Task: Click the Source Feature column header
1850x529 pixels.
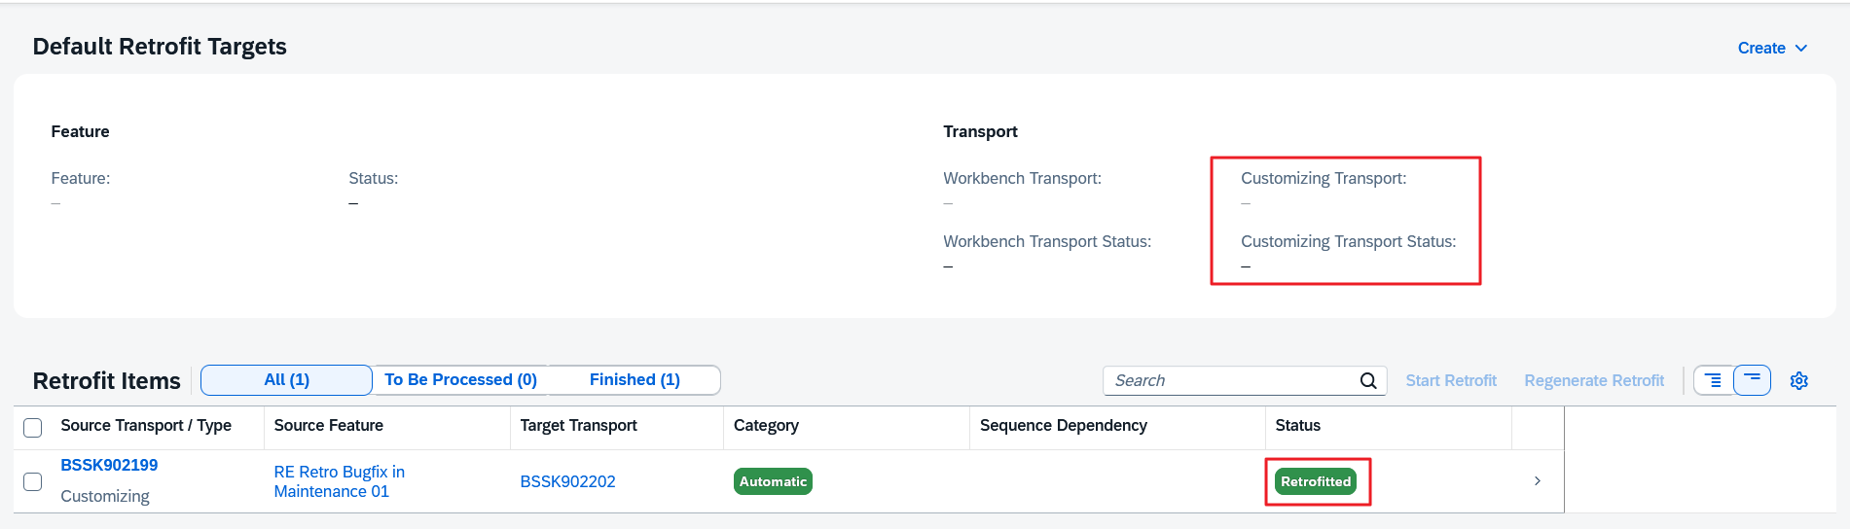Action: point(328,426)
